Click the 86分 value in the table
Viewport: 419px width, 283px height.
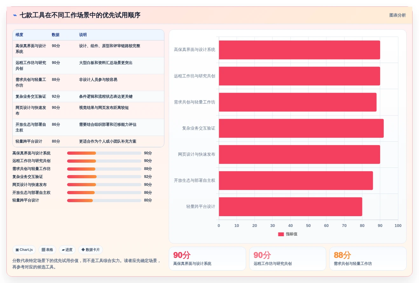tap(56, 124)
